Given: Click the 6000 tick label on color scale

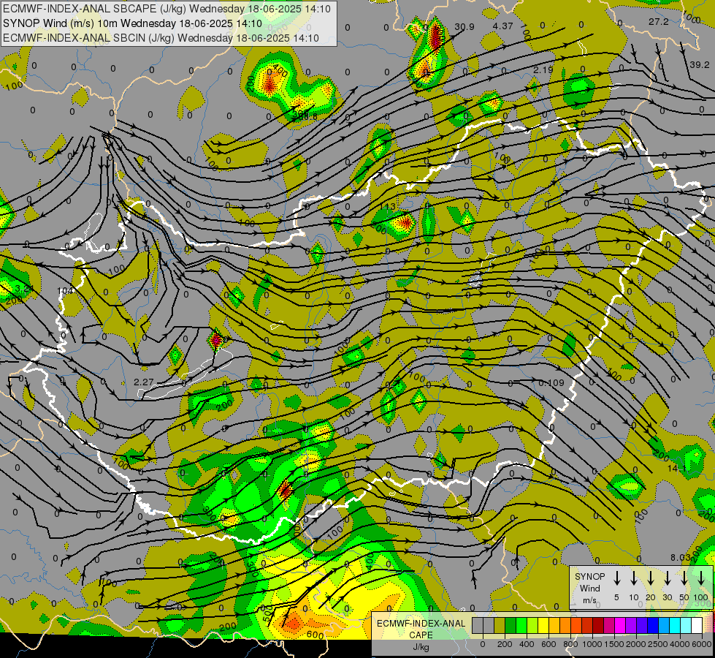Looking at the screenshot, I should (702, 644).
